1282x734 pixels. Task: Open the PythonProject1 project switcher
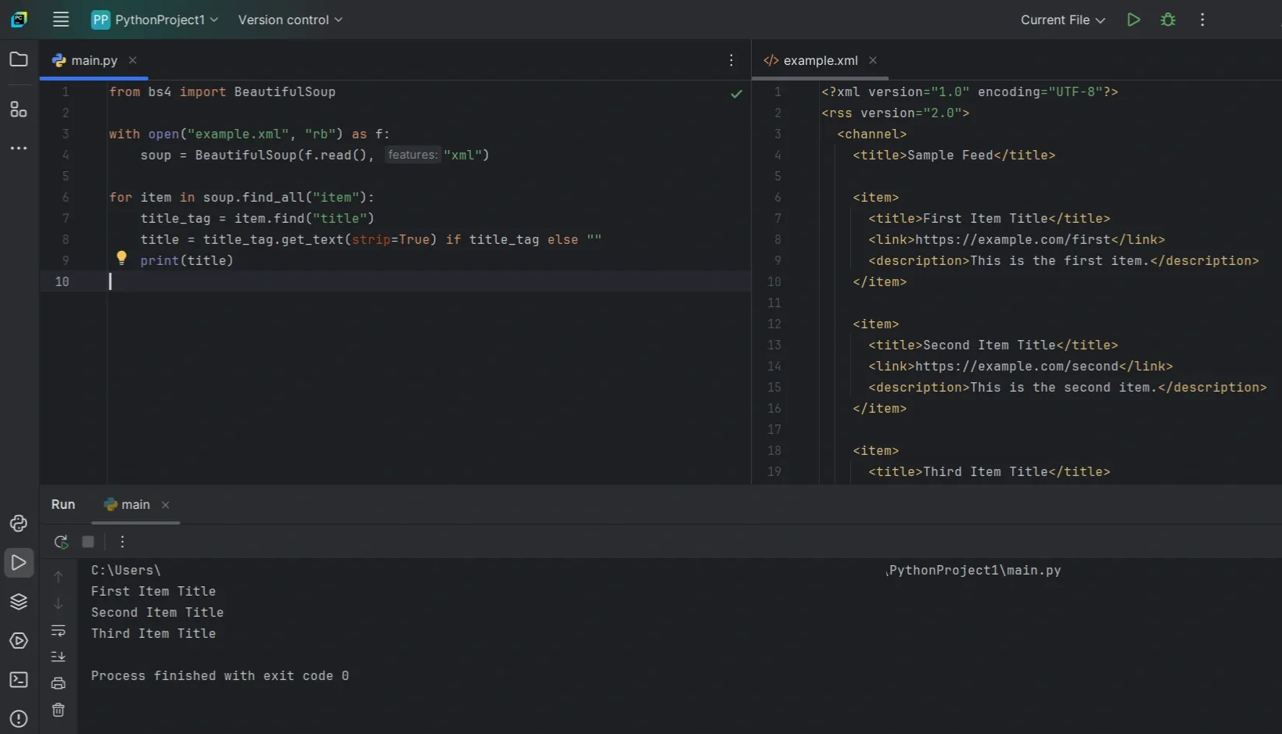(x=153, y=20)
